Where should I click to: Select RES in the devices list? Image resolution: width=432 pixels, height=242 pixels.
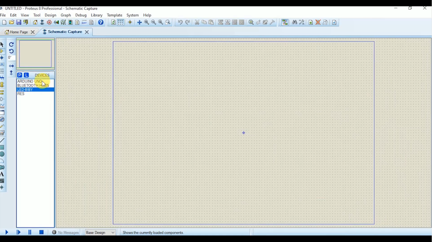[35, 94]
